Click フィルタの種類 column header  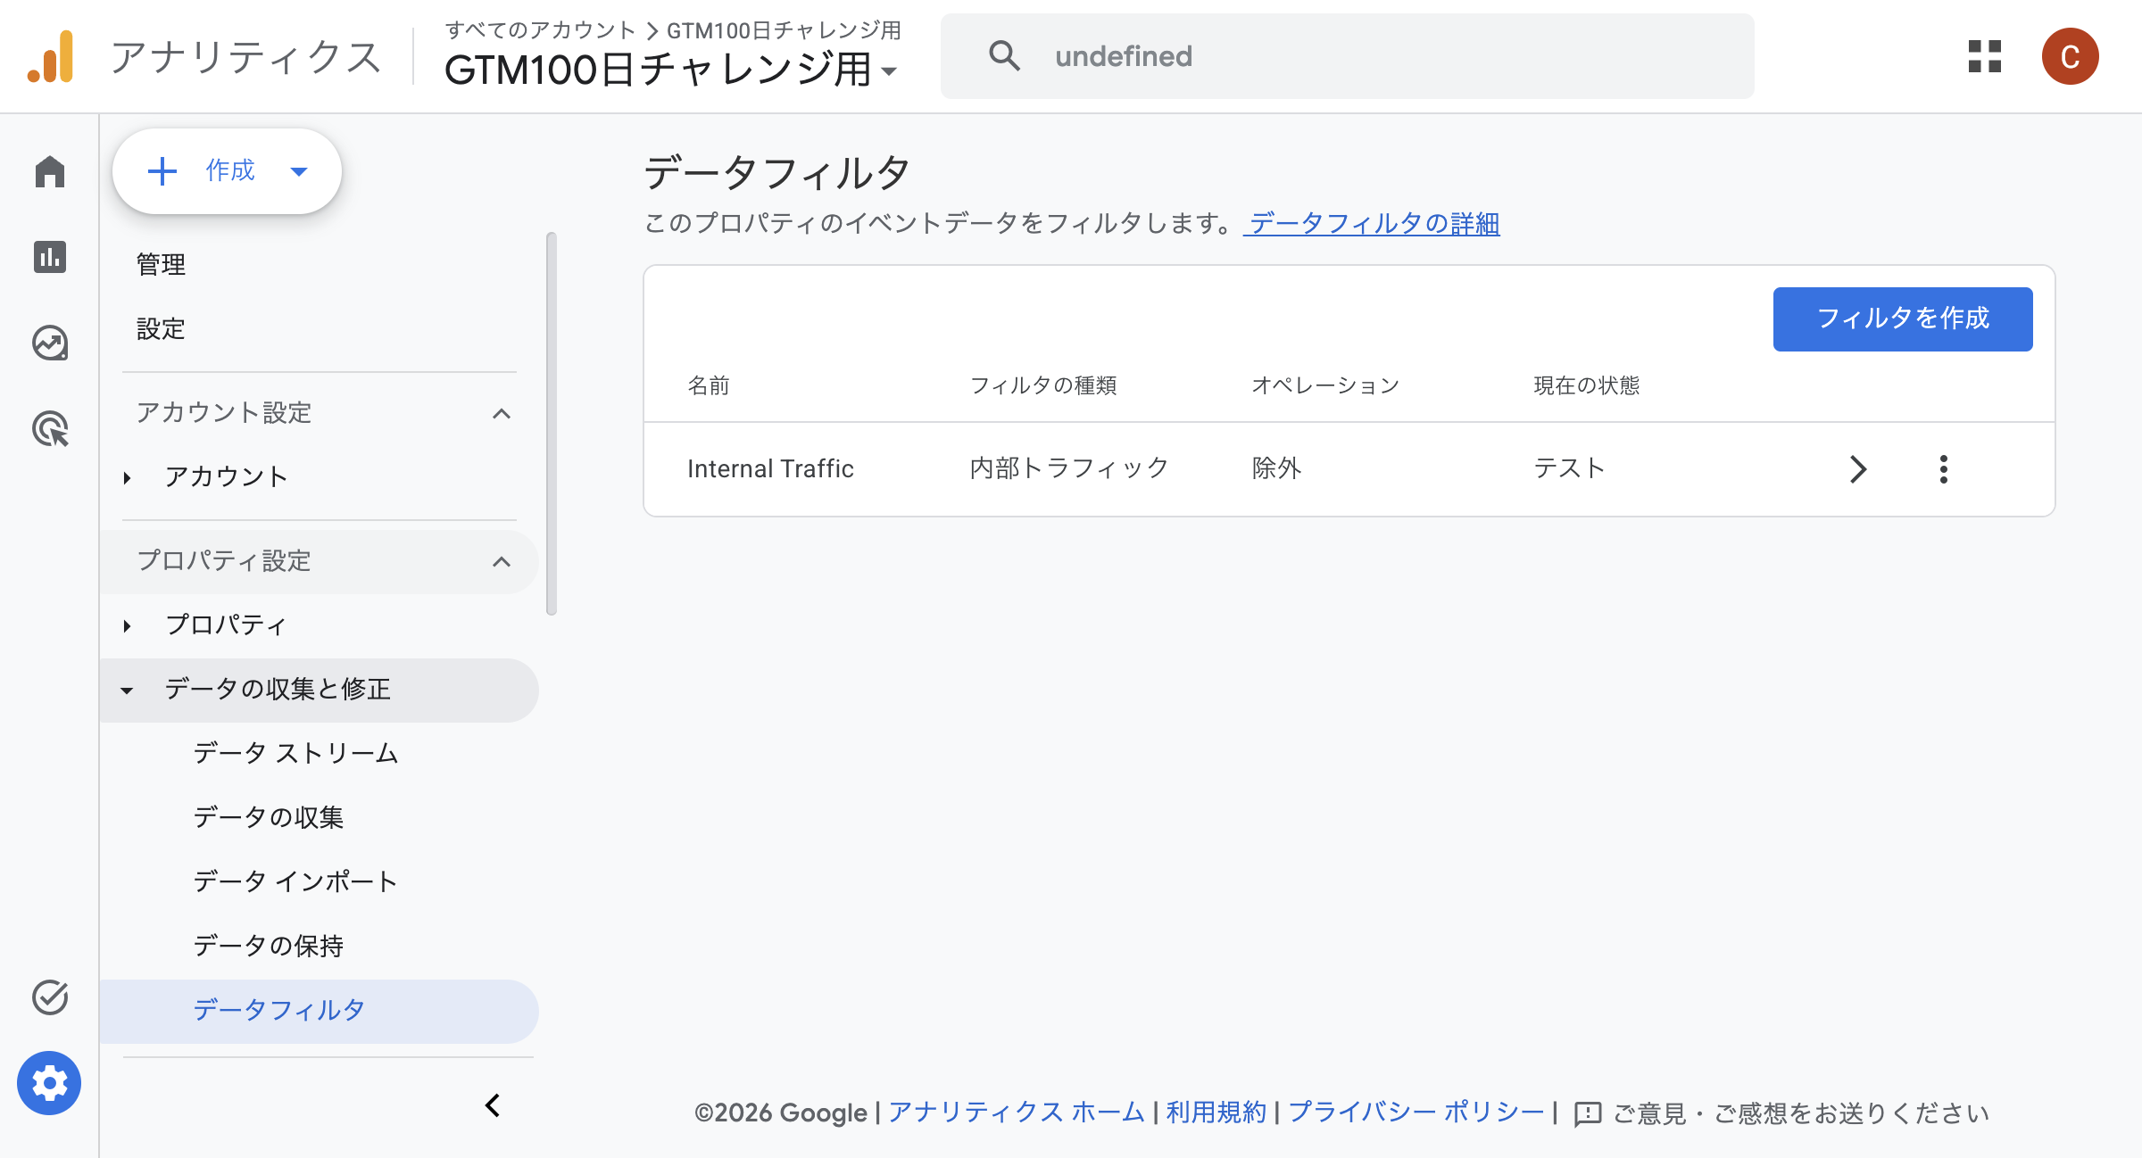point(1043,385)
